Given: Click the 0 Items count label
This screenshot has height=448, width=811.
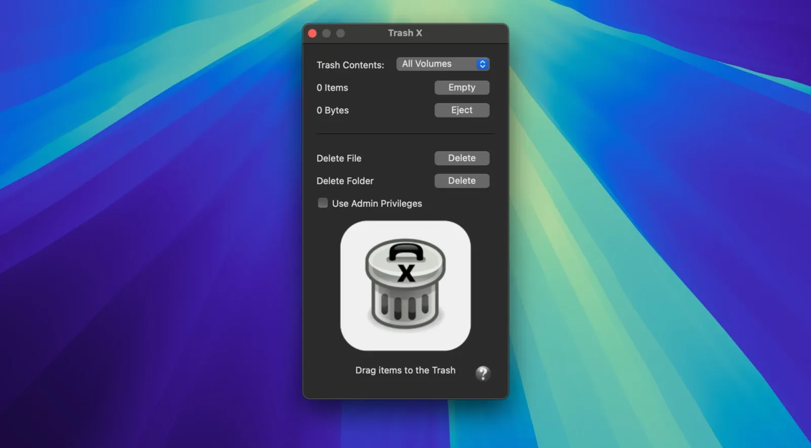Looking at the screenshot, I should pos(333,88).
